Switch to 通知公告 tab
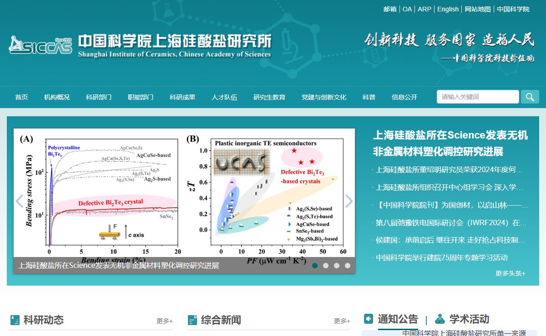Viewport: 546px width, 336px height. [x=398, y=319]
